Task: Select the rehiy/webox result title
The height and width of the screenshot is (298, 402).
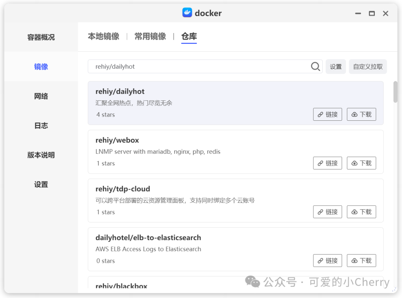Action: pos(117,140)
